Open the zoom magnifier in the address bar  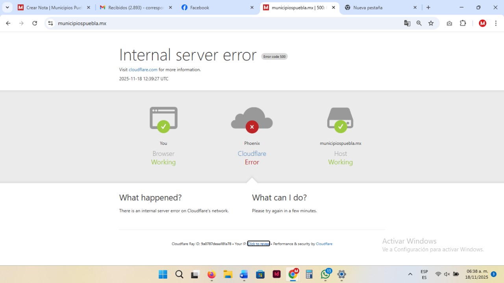tap(419, 23)
